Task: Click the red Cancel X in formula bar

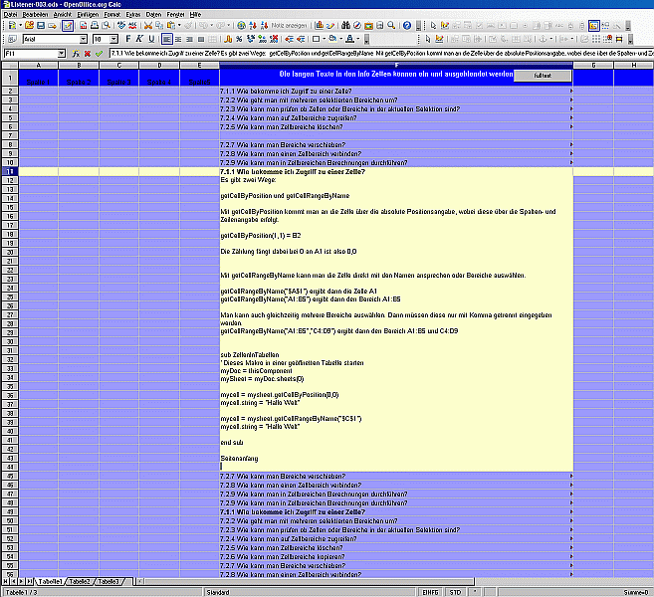Action: tap(88, 52)
